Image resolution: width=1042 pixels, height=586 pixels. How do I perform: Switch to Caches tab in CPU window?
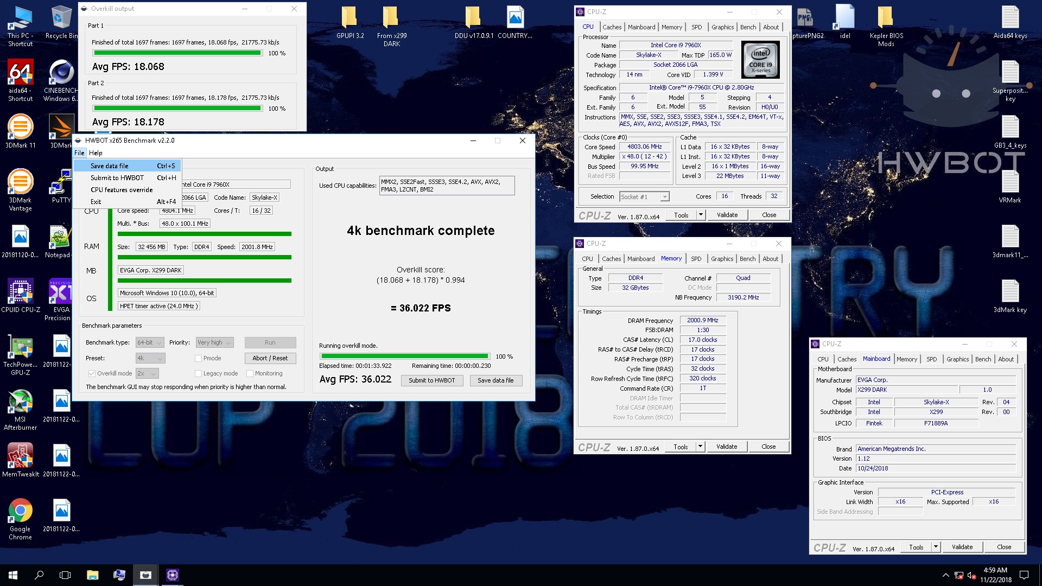click(x=612, y=27)
